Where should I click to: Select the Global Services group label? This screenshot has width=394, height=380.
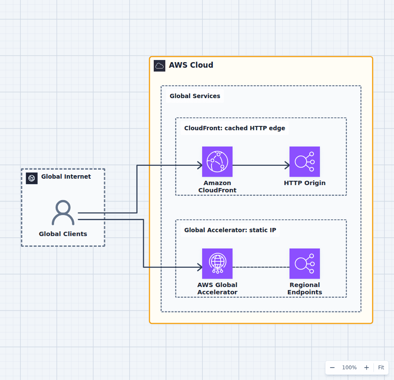[195, 96]
